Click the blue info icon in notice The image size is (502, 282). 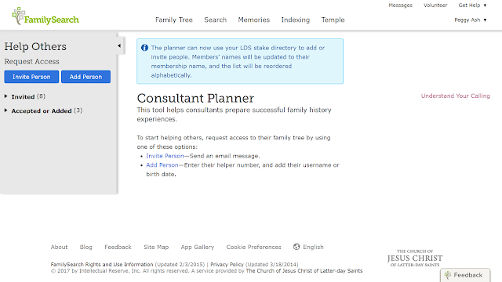point(144,48)
